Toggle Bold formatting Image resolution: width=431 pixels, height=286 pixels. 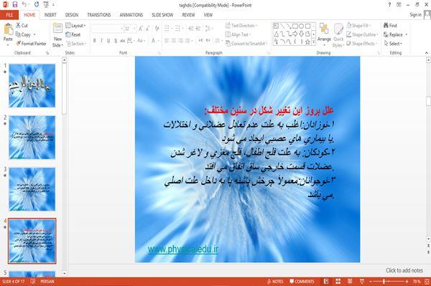[95, 41]
